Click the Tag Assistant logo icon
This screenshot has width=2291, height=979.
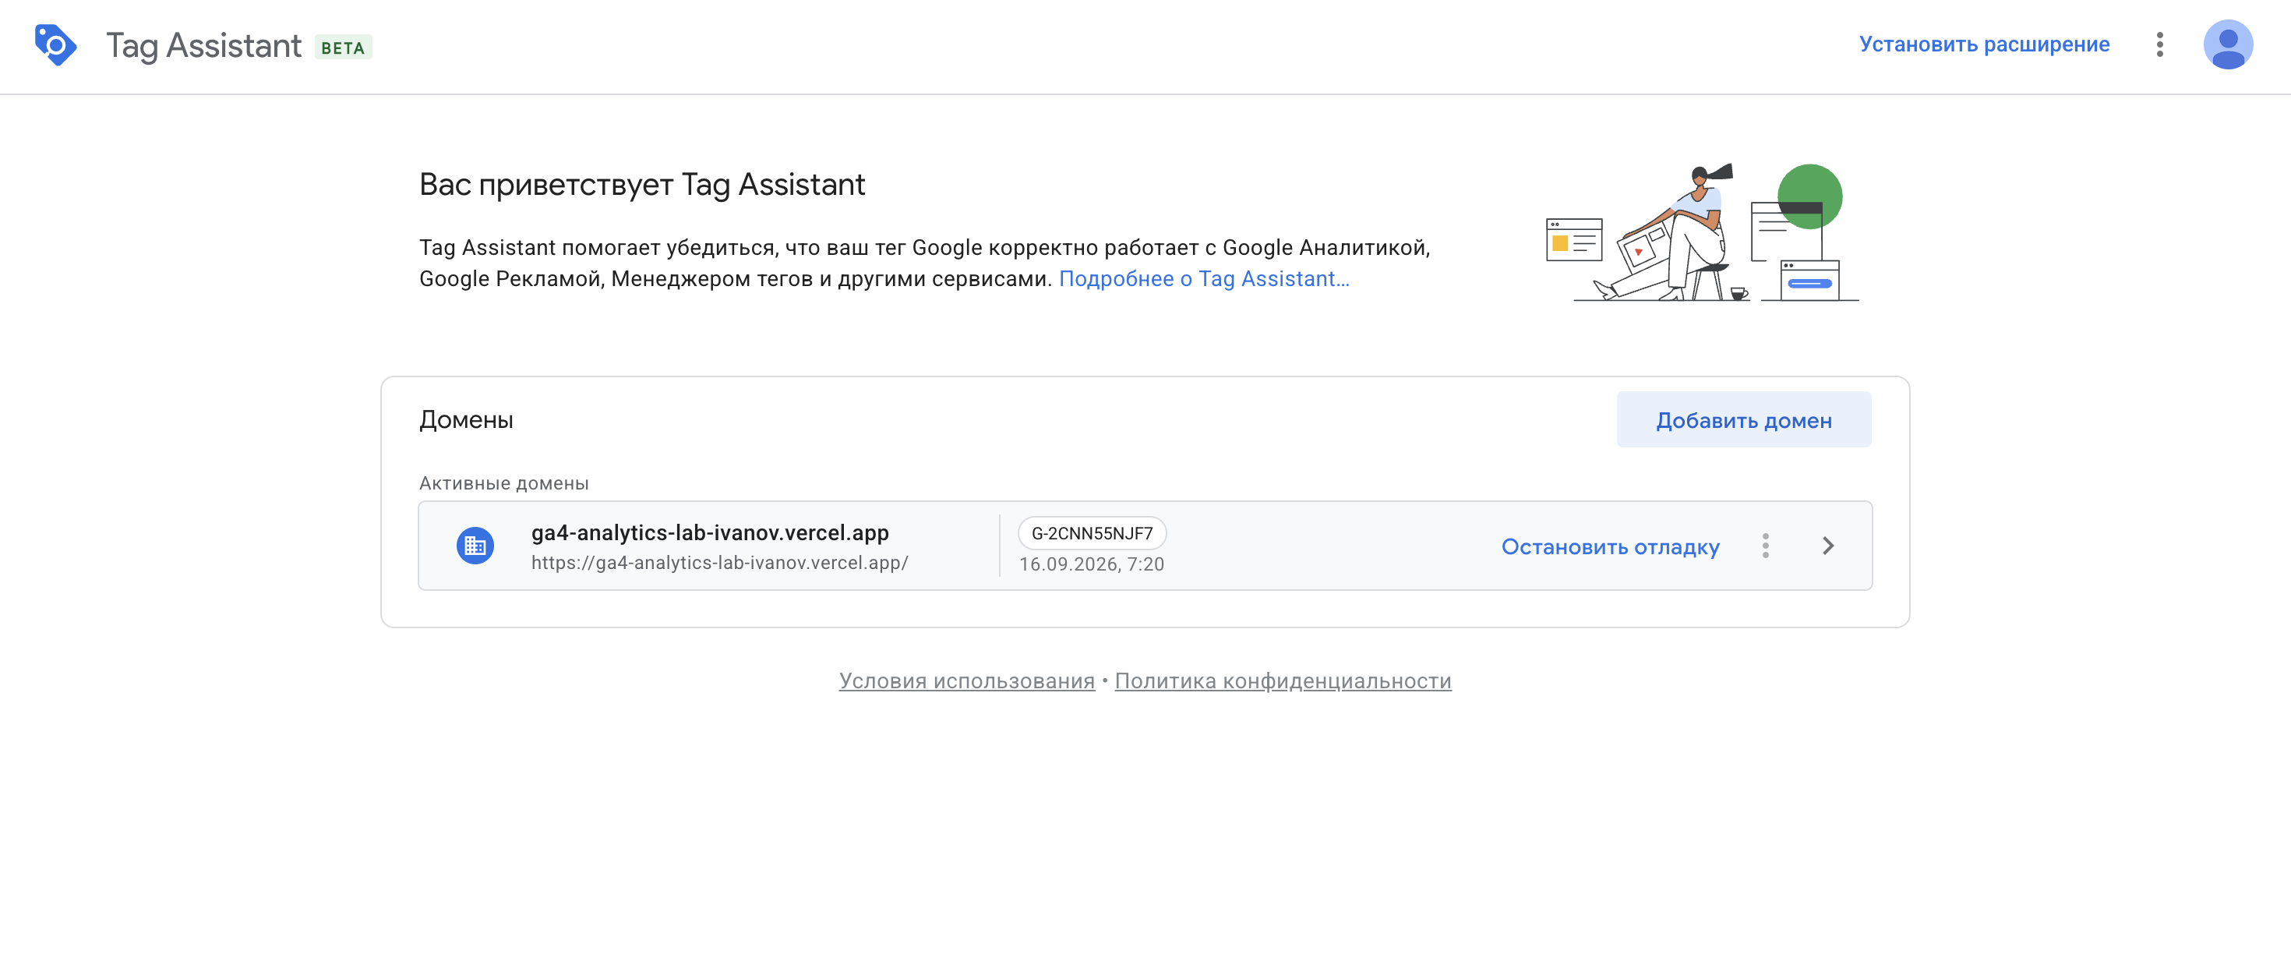55,44
